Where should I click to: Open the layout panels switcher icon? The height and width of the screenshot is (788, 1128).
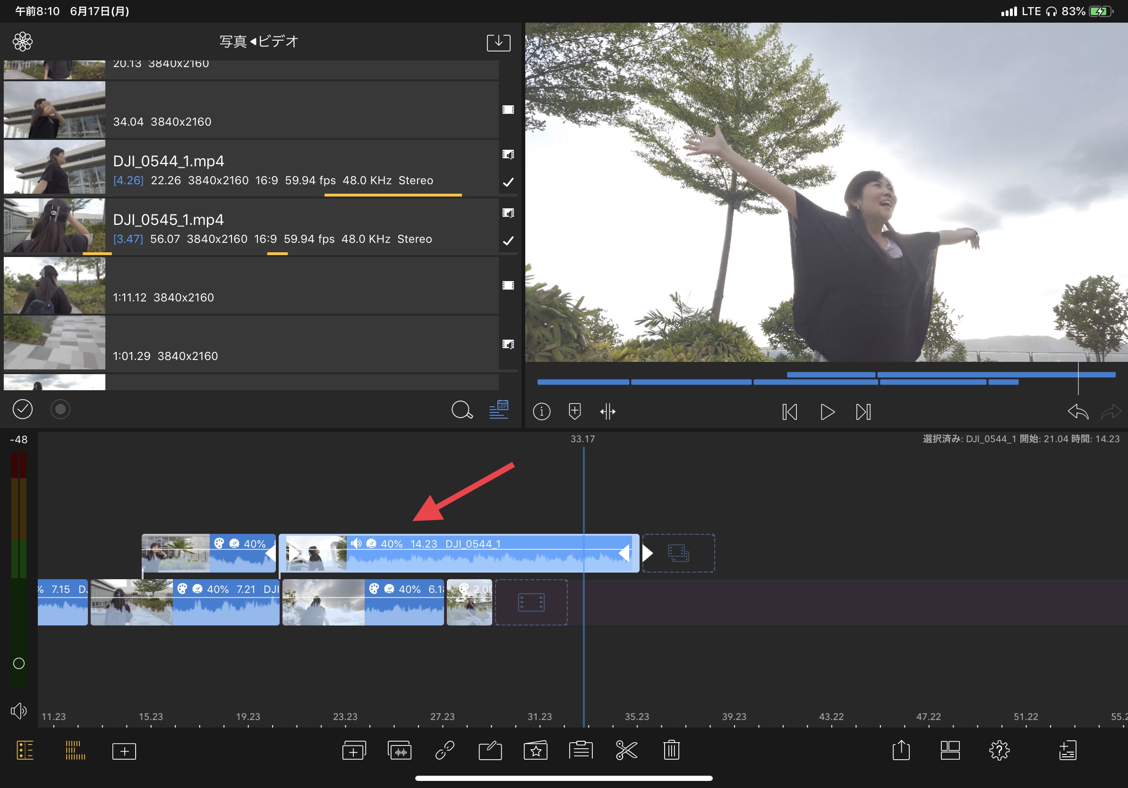[949, 750]
